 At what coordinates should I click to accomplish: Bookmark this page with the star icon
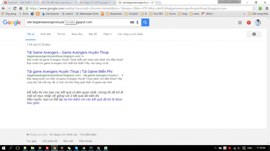point(254,8)
